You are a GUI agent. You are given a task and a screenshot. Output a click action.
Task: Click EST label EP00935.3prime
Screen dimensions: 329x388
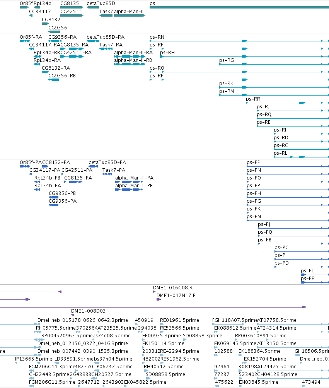pyautogui.click(x=162, y=336)
